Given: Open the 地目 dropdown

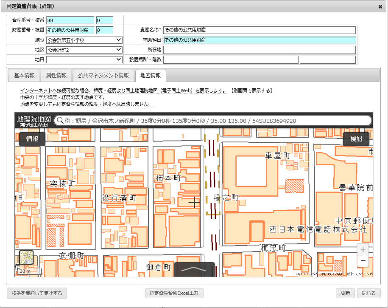Looking at the screenshot, I should click(84, 59).
